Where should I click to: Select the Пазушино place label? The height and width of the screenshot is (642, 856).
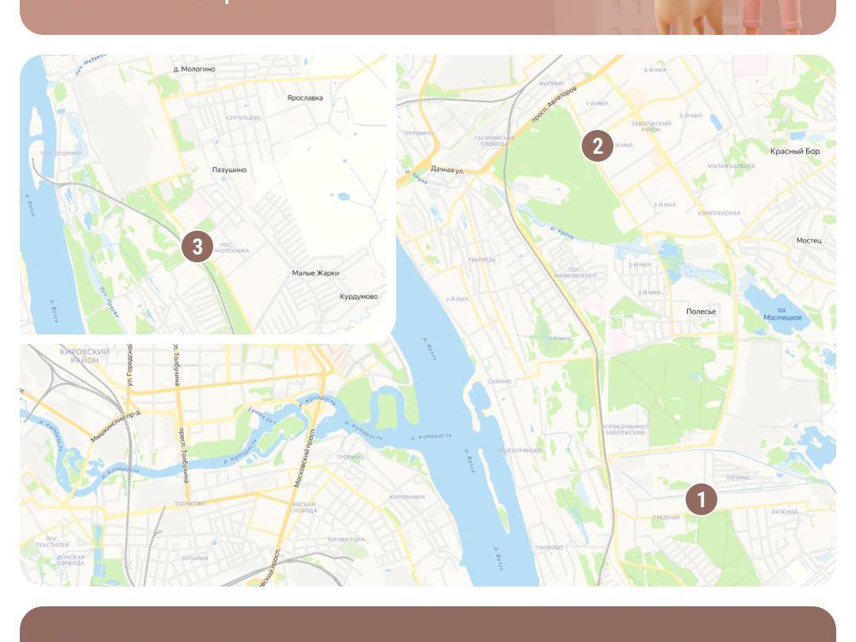point(229,170)
